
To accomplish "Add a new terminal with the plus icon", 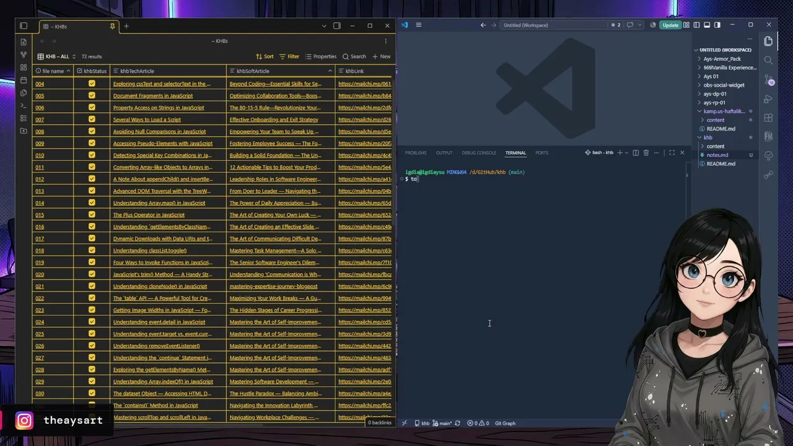I will click(x=620, y=152).
